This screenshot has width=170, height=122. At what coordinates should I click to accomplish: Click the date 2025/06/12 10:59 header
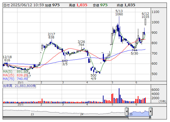pyautogui.click(x=24, y=5)
